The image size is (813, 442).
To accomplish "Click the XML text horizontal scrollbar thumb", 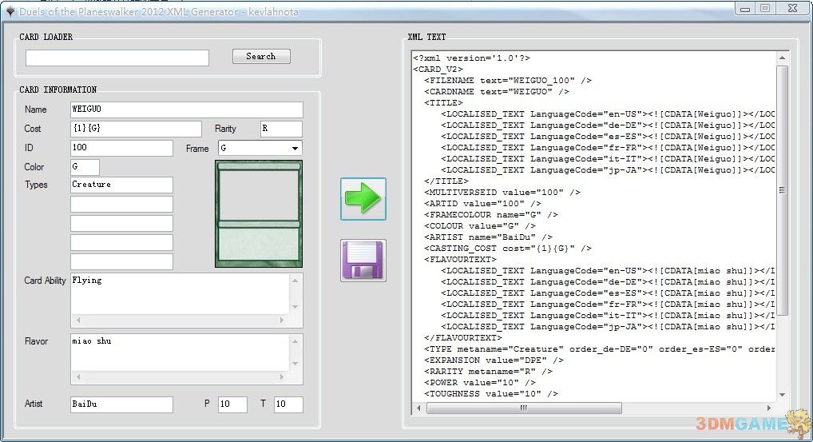I will [x=524, y=408].
